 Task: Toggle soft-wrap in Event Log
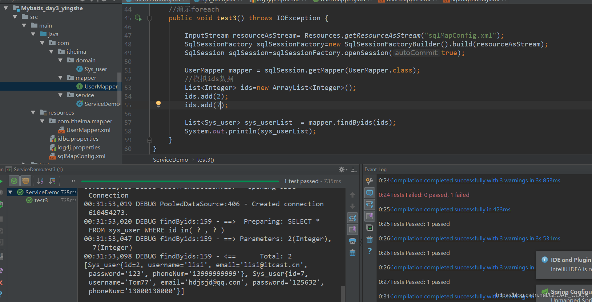click(370, 204)
